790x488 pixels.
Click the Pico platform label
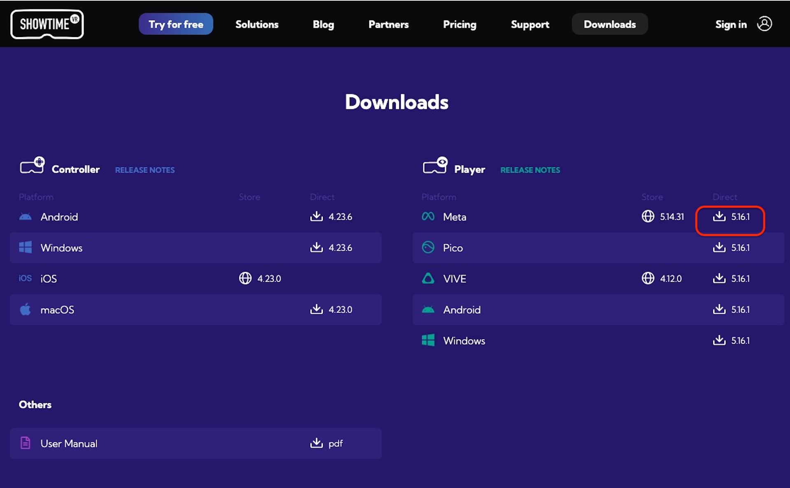tap(453, 247)
